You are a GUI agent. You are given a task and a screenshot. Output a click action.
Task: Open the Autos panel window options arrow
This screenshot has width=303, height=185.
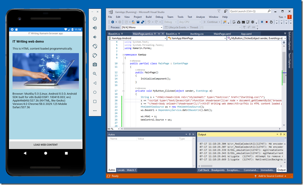pos(186,135)
